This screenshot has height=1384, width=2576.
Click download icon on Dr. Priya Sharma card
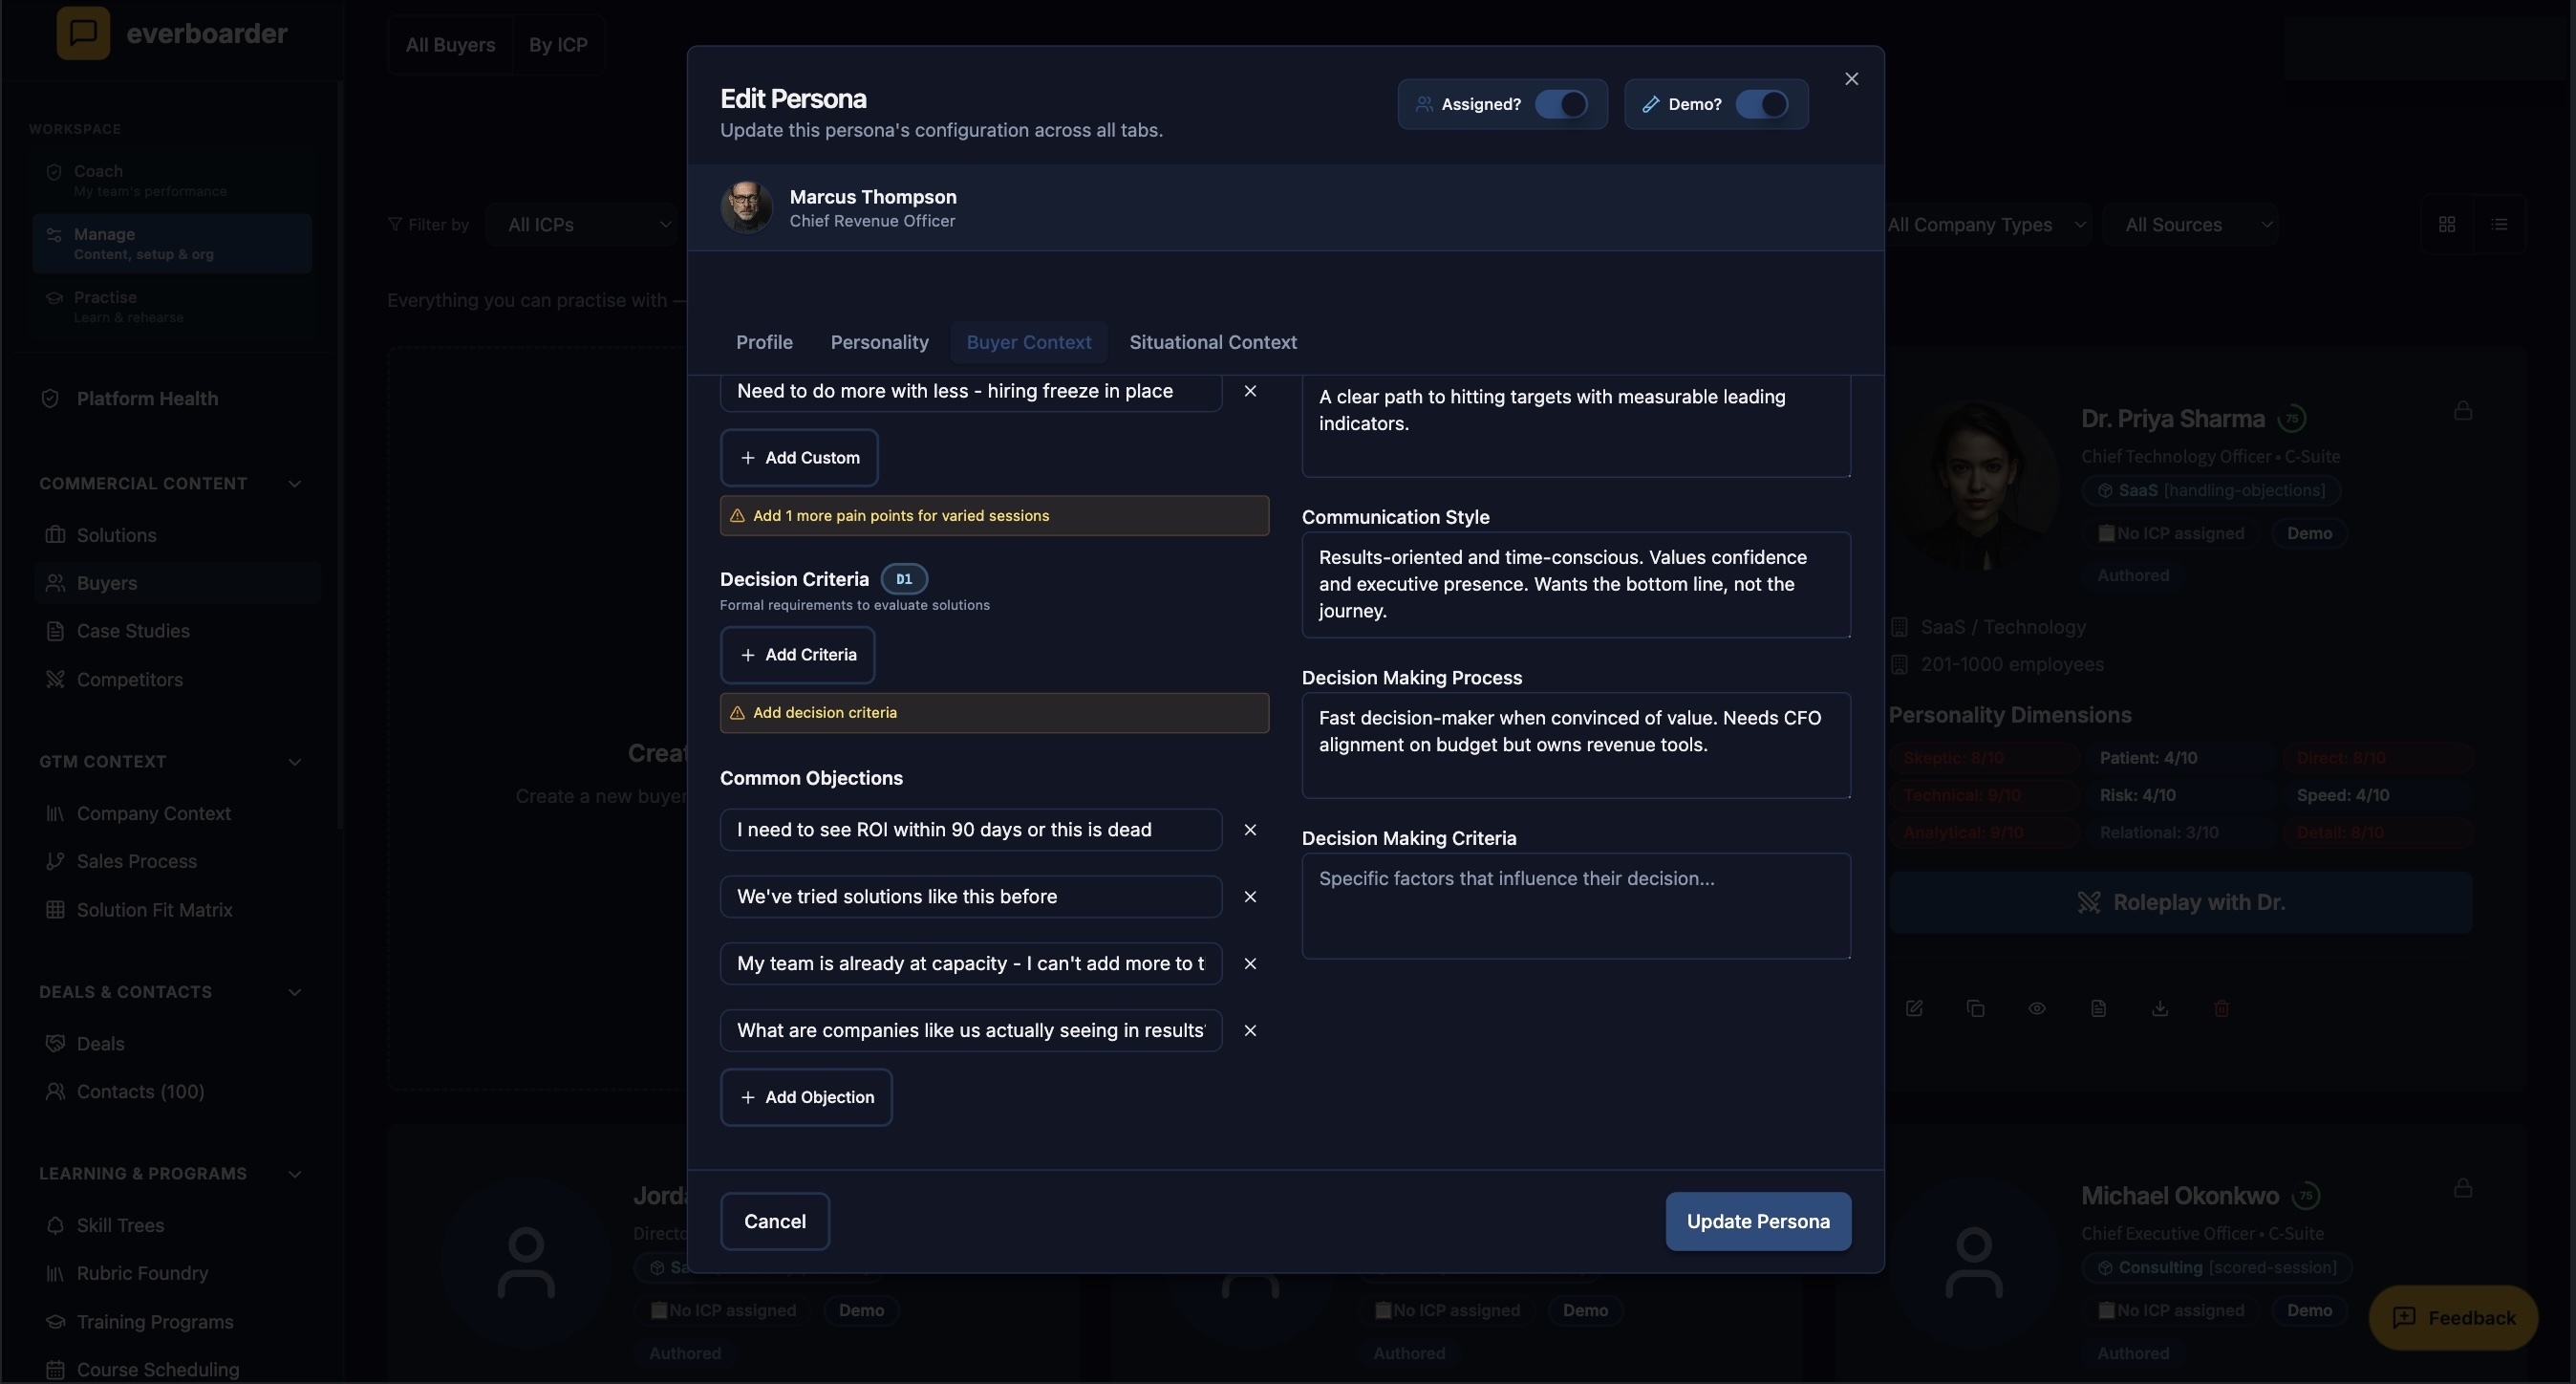[x=2160, y=1008]
